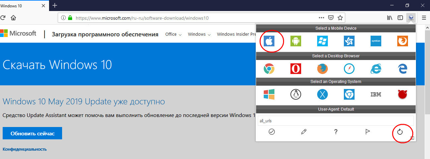The image size is (430, 159).
Task: Choose the Android mobile device icon
Action: coord(296,41)
